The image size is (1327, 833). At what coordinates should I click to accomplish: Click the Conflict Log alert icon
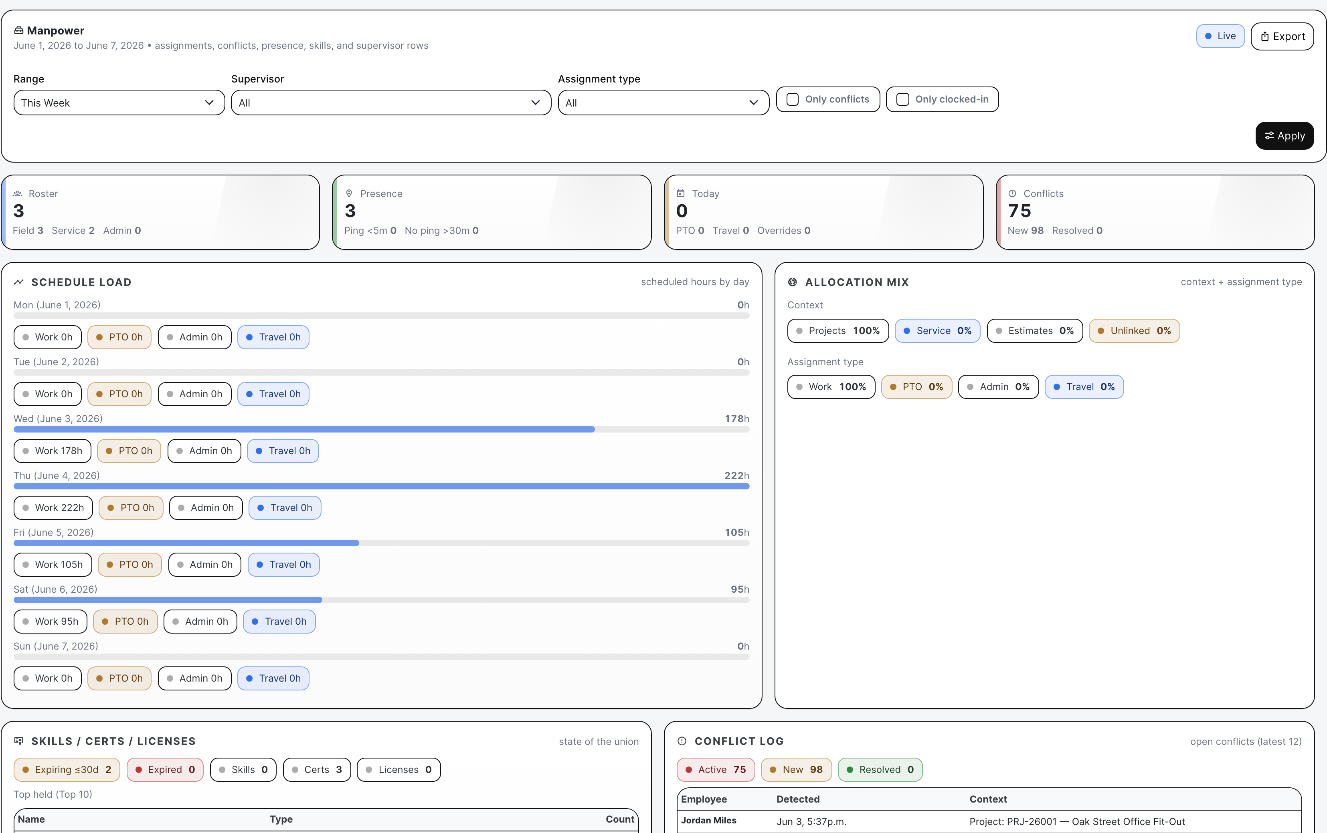pyautogui.click(x=682, y=741)
